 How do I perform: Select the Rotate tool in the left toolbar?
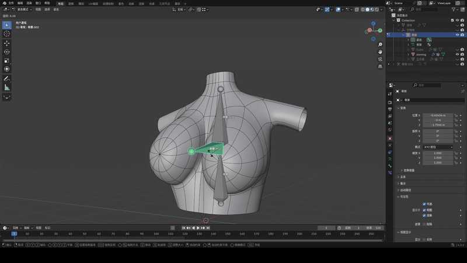pyautogui.click(x=7, y=51)
